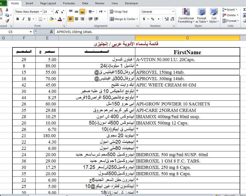Open Cell Styles gallery
This screenshot has height=196, width=246.
pyautogui.click(x=214, y=15)
